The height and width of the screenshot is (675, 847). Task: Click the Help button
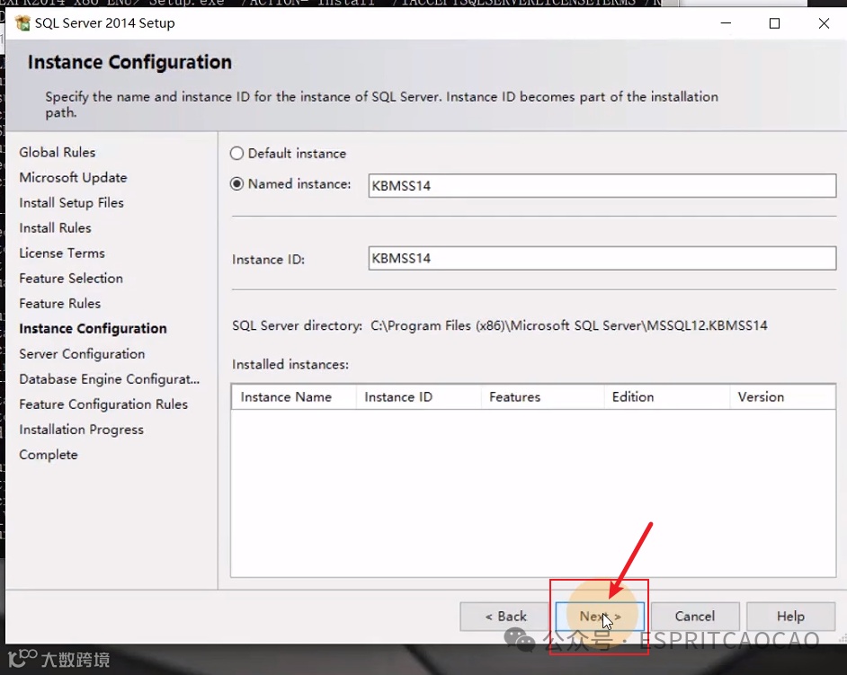[x=790, y=617]
